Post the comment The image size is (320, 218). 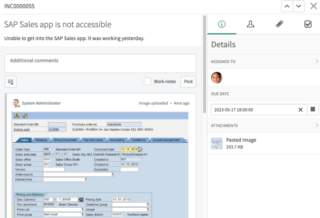point(188,82)
